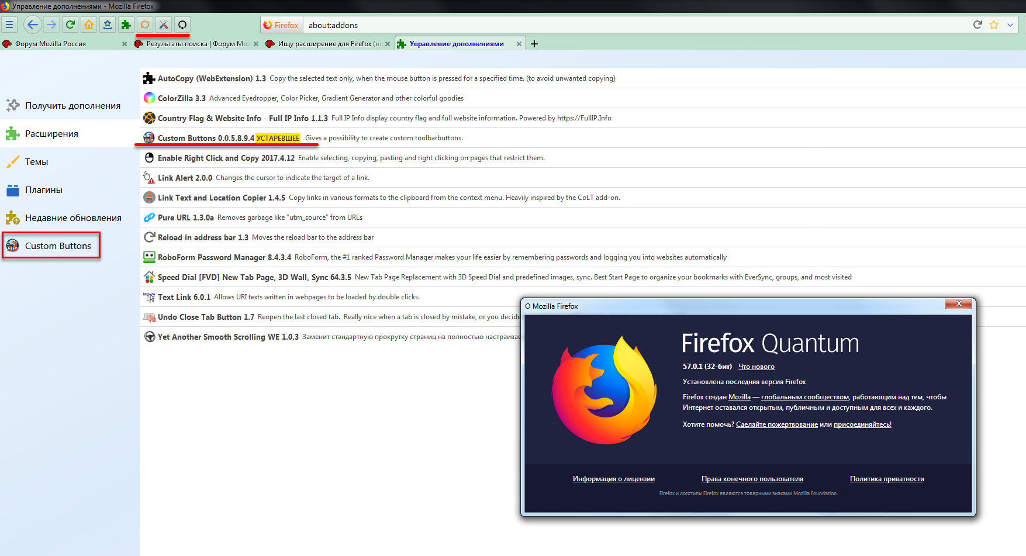Click the Yet Another Smooth Scrolling icon
This screenshot has width=1026, height=556.
click(149, 337)
